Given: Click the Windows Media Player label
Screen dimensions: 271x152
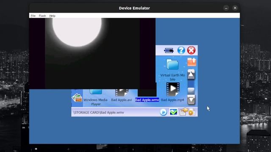Looking at the screenshot, I should tap(96, 102).
